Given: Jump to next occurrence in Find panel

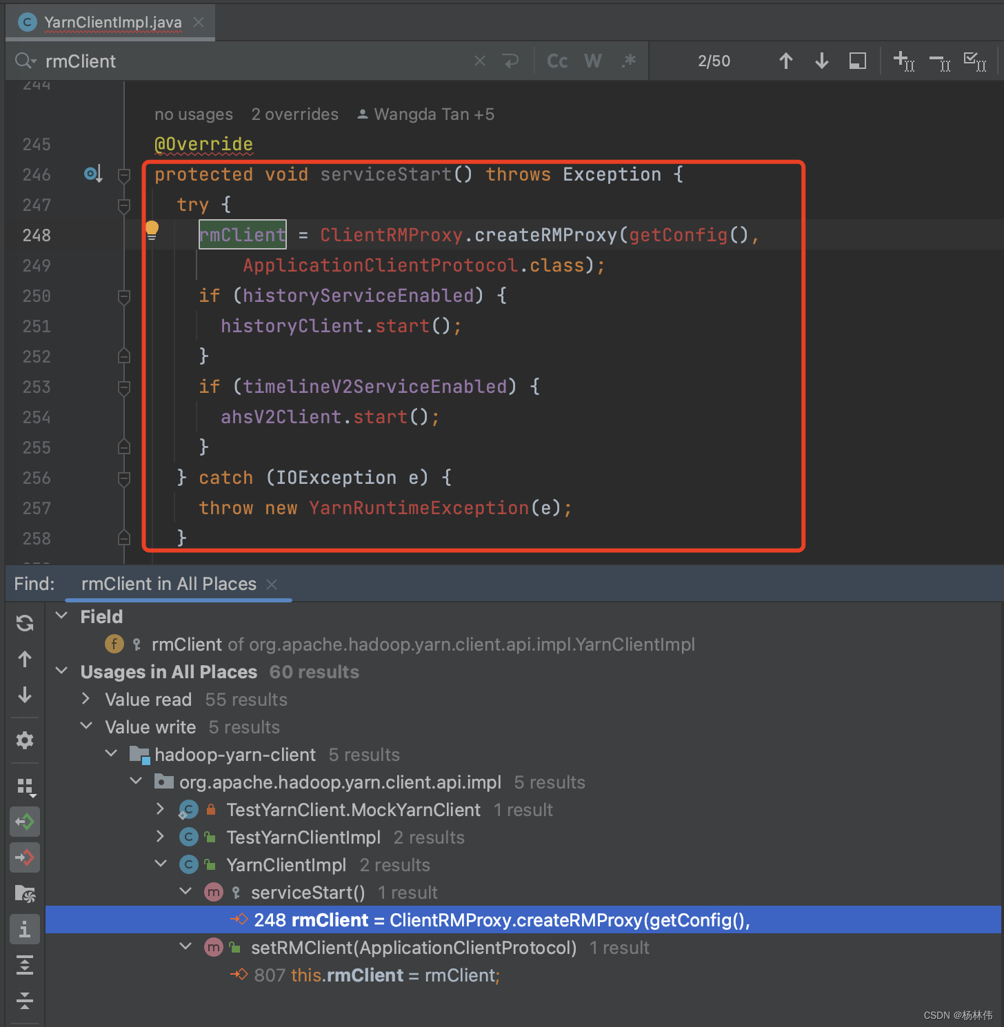Looking at the screenshot, I should 25,695.
